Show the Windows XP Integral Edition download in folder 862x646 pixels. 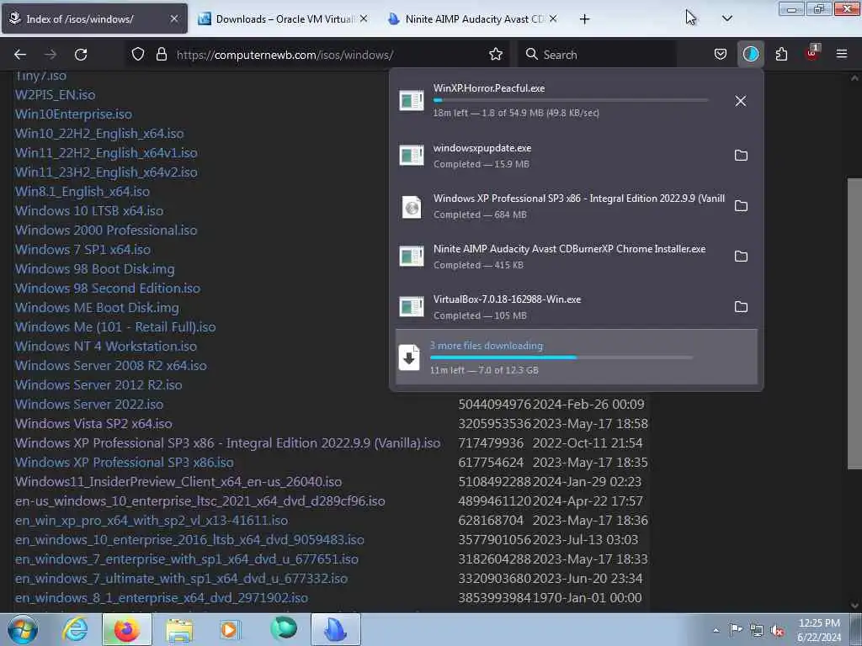pos(741,206)
